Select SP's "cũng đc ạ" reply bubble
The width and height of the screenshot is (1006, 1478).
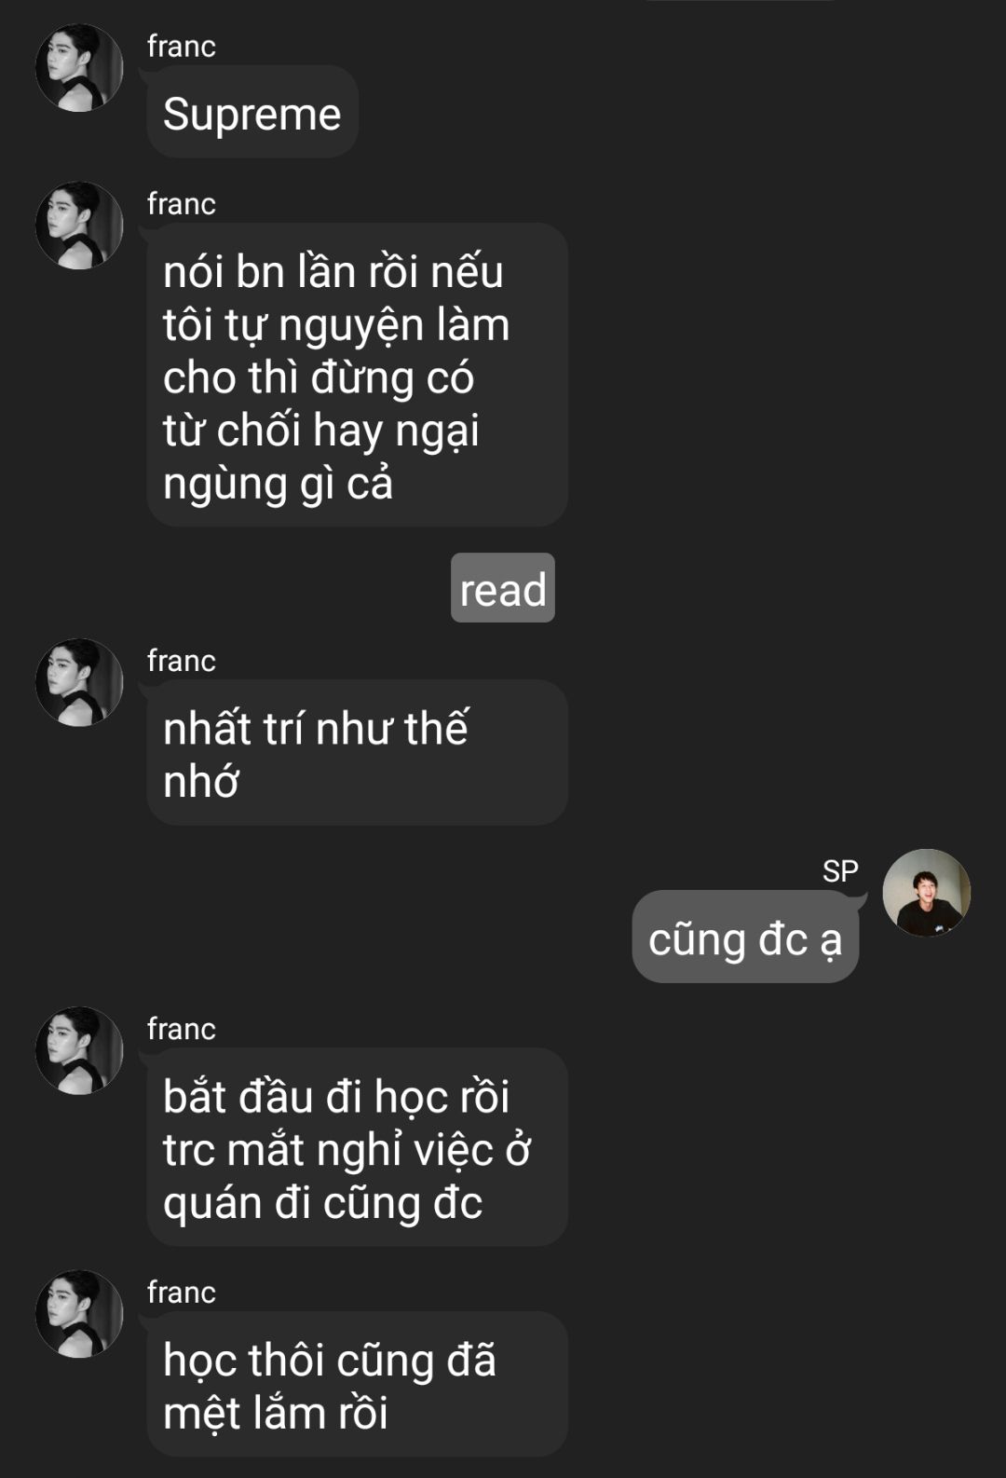point(745,937)
